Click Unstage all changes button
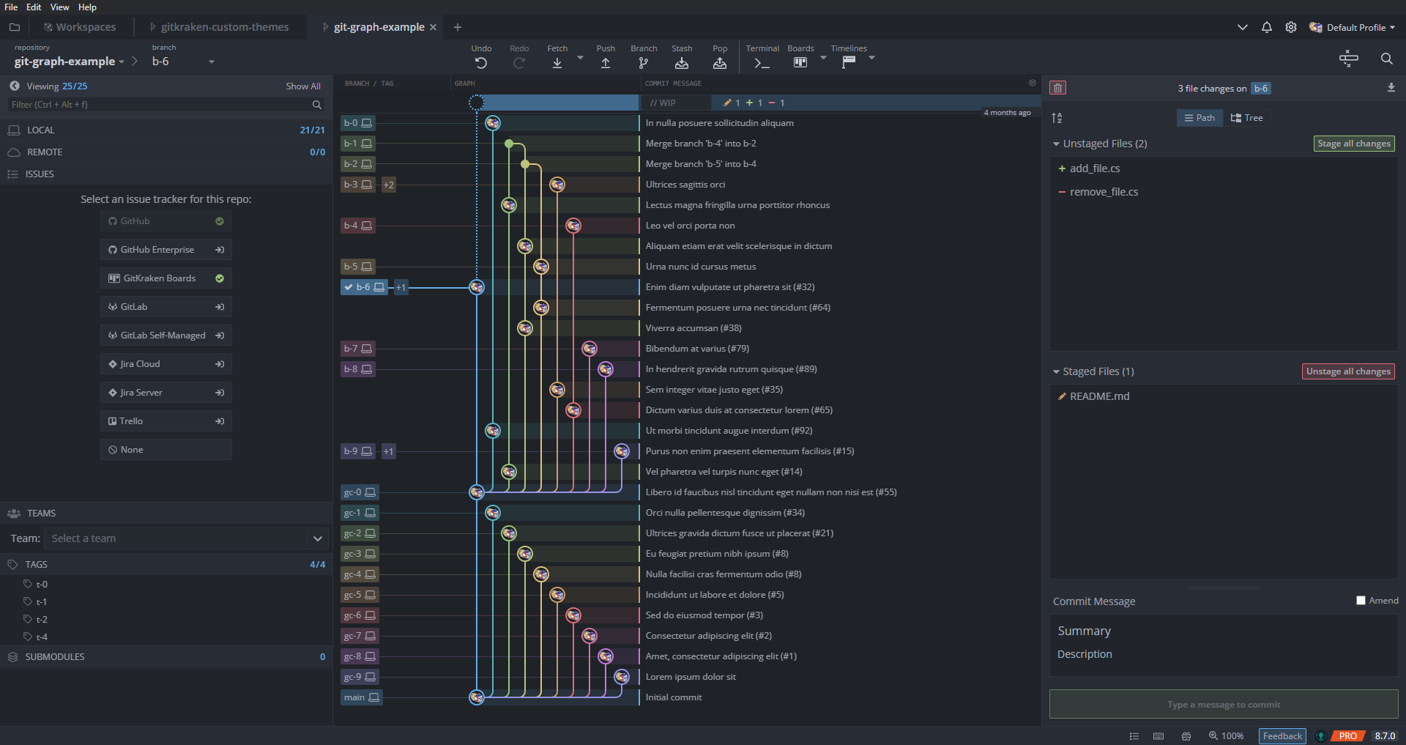The width and height of the screenshot is (1406, 745). [x=1348, y=371]
